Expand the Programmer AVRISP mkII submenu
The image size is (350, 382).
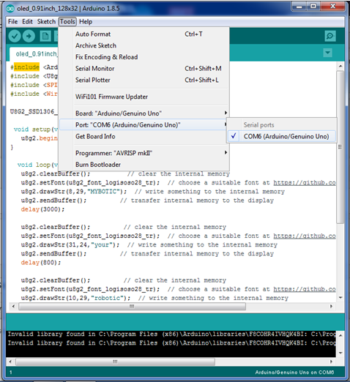(x=144, y=153)
